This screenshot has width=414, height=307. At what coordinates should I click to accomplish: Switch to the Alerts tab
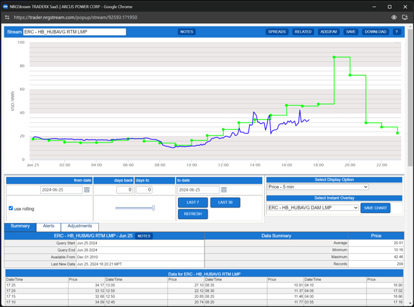point(49,227)
